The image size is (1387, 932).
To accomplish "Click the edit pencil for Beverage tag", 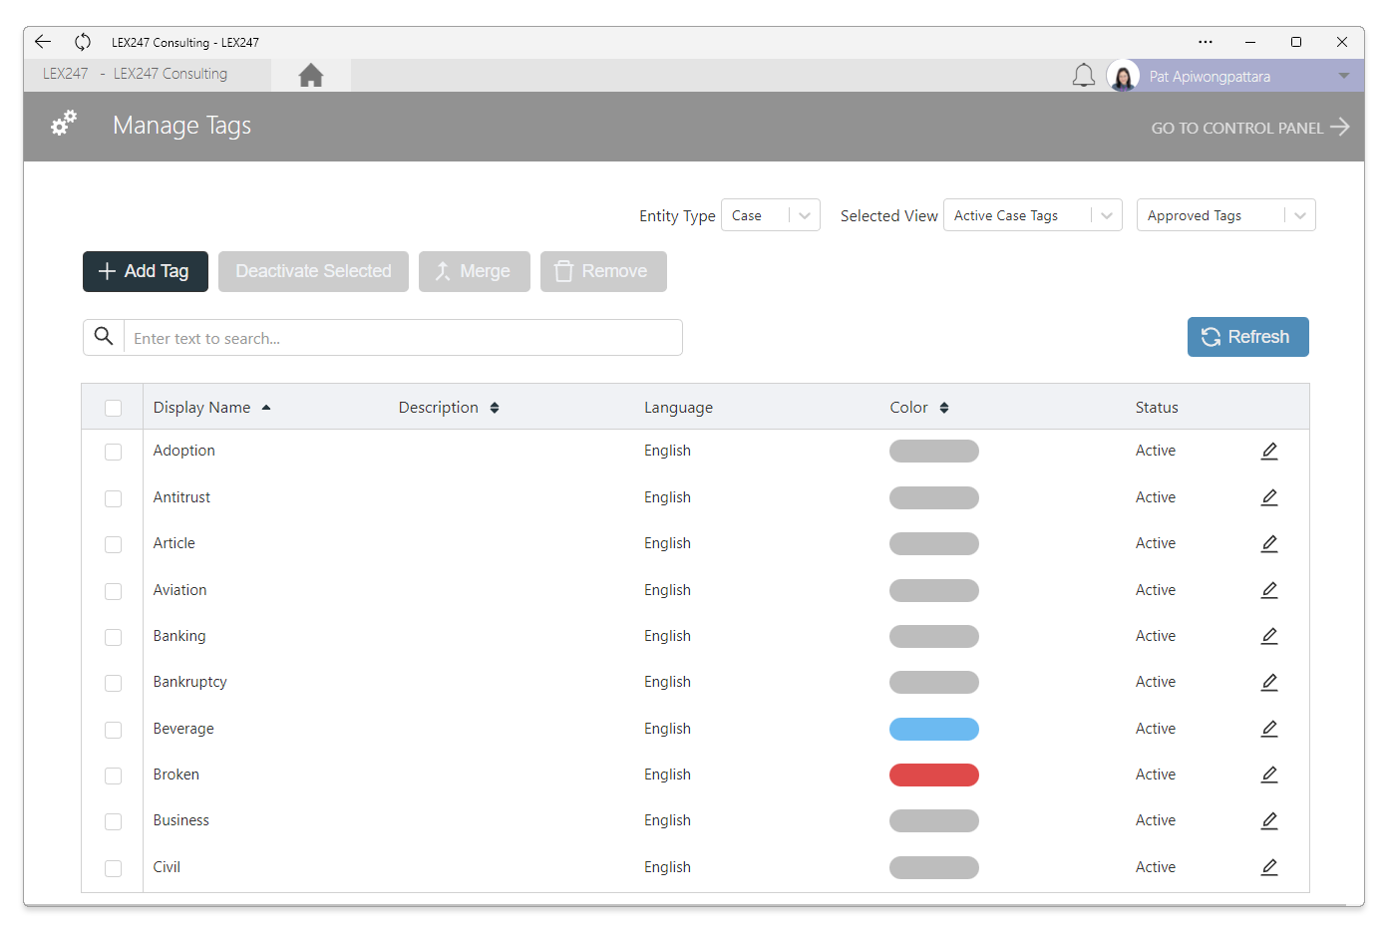I will 1268,729.
